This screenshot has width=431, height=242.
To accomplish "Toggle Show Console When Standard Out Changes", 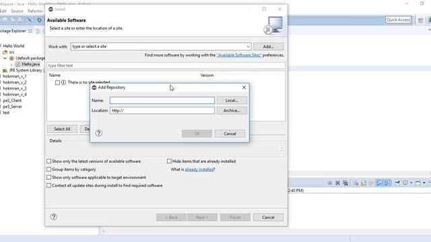I will tap(379, 183).
